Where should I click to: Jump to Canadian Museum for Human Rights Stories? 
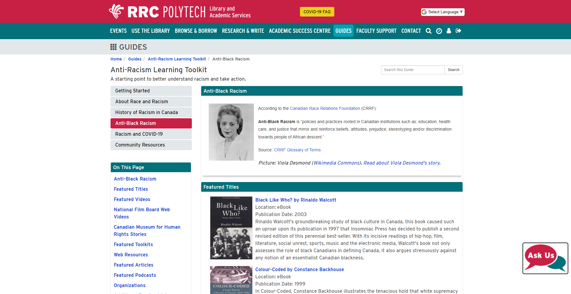(x=147, y=231)
